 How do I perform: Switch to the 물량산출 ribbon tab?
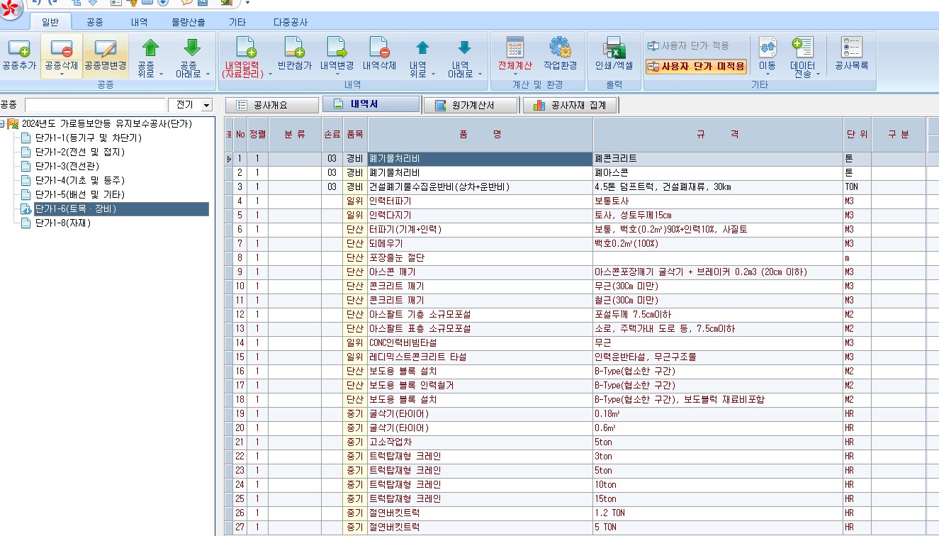pos(189,22)
